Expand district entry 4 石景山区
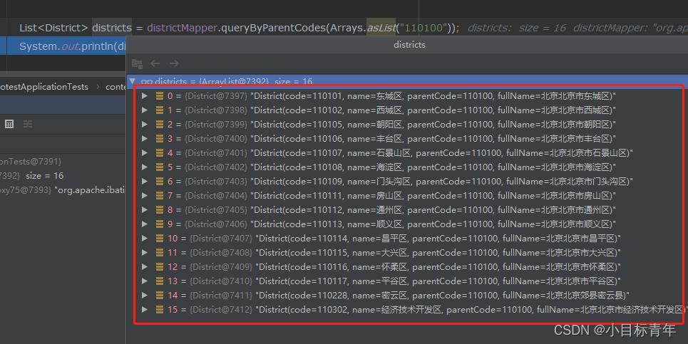688x344 pixels. [x=144, y=152]
